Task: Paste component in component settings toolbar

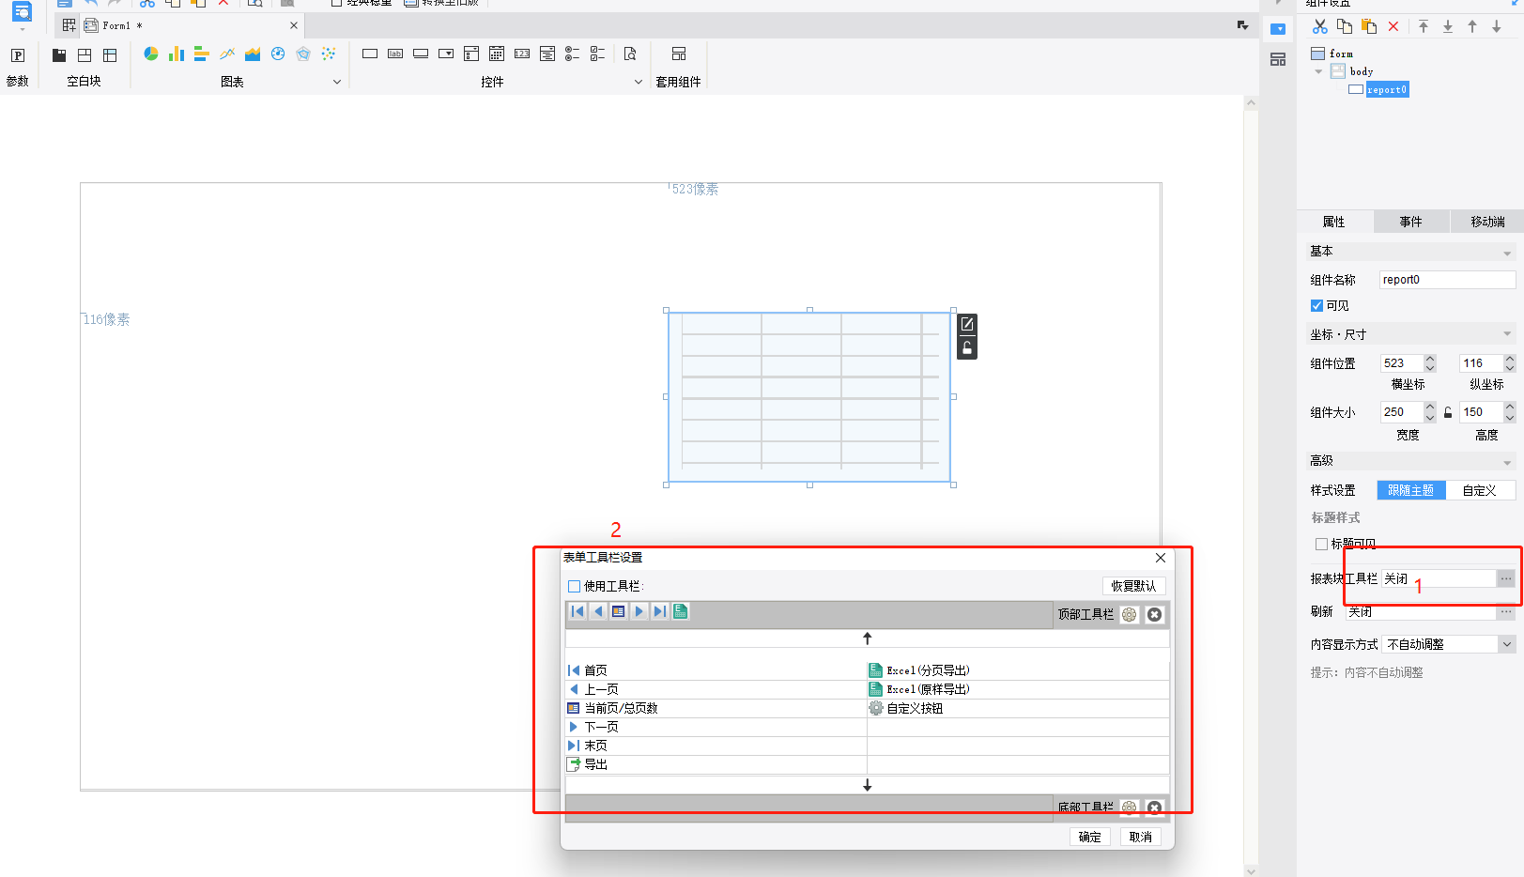Action: coord(1369,26)
